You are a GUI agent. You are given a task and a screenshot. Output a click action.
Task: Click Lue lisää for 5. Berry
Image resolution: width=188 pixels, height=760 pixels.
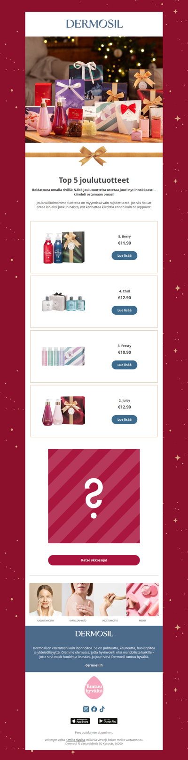125,256
